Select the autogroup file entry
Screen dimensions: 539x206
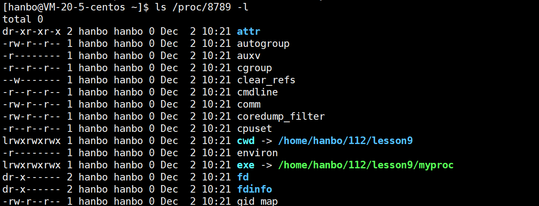(263, 44)
